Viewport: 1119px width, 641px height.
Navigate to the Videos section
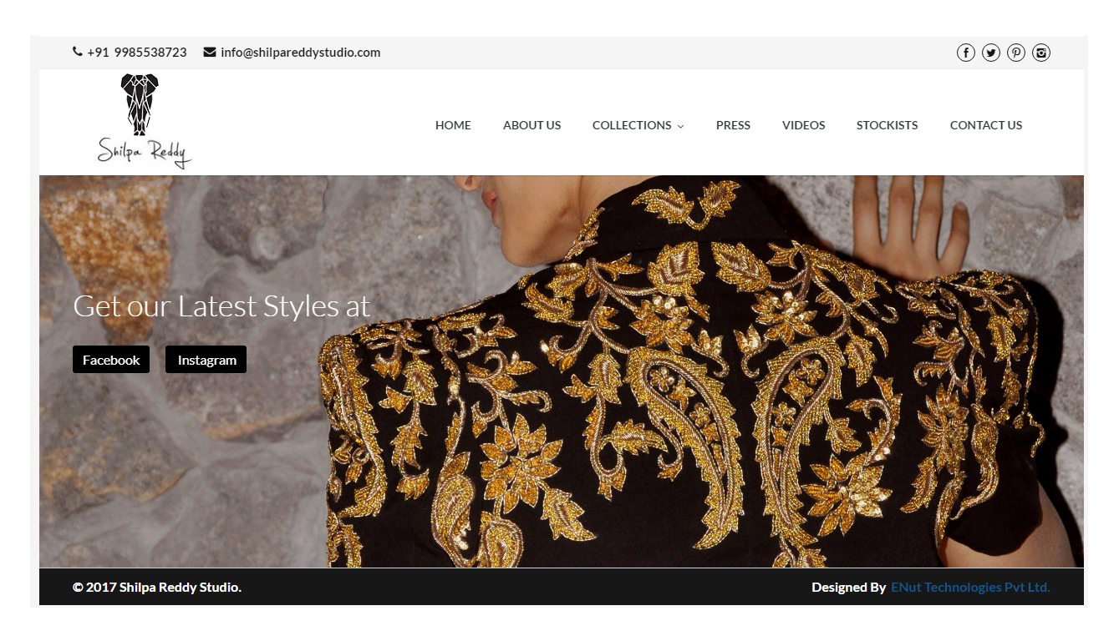pyautogui.click(x=803, y=125)
